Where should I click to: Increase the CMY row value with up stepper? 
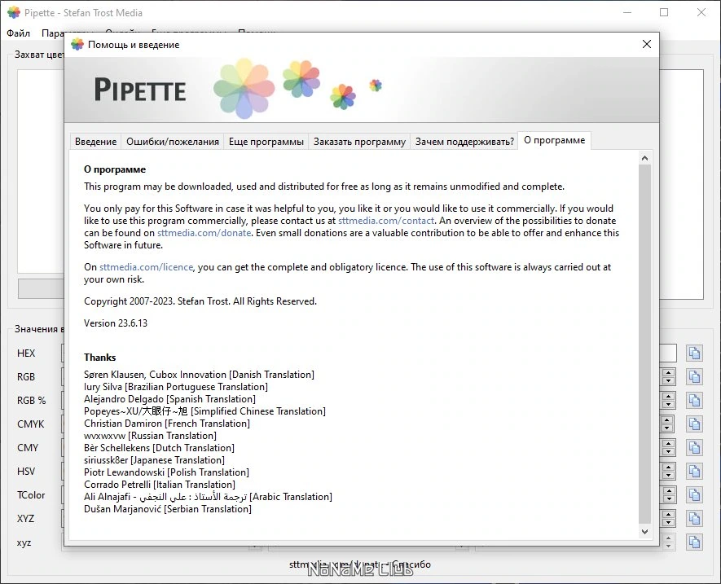point(669,444)
